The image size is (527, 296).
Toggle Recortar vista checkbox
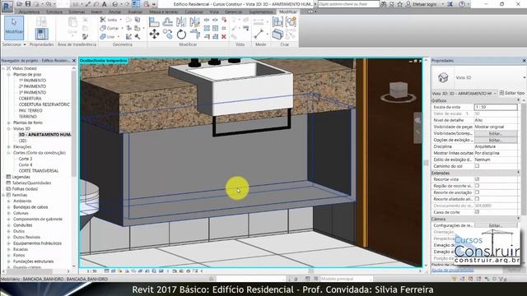pos(477,179)
